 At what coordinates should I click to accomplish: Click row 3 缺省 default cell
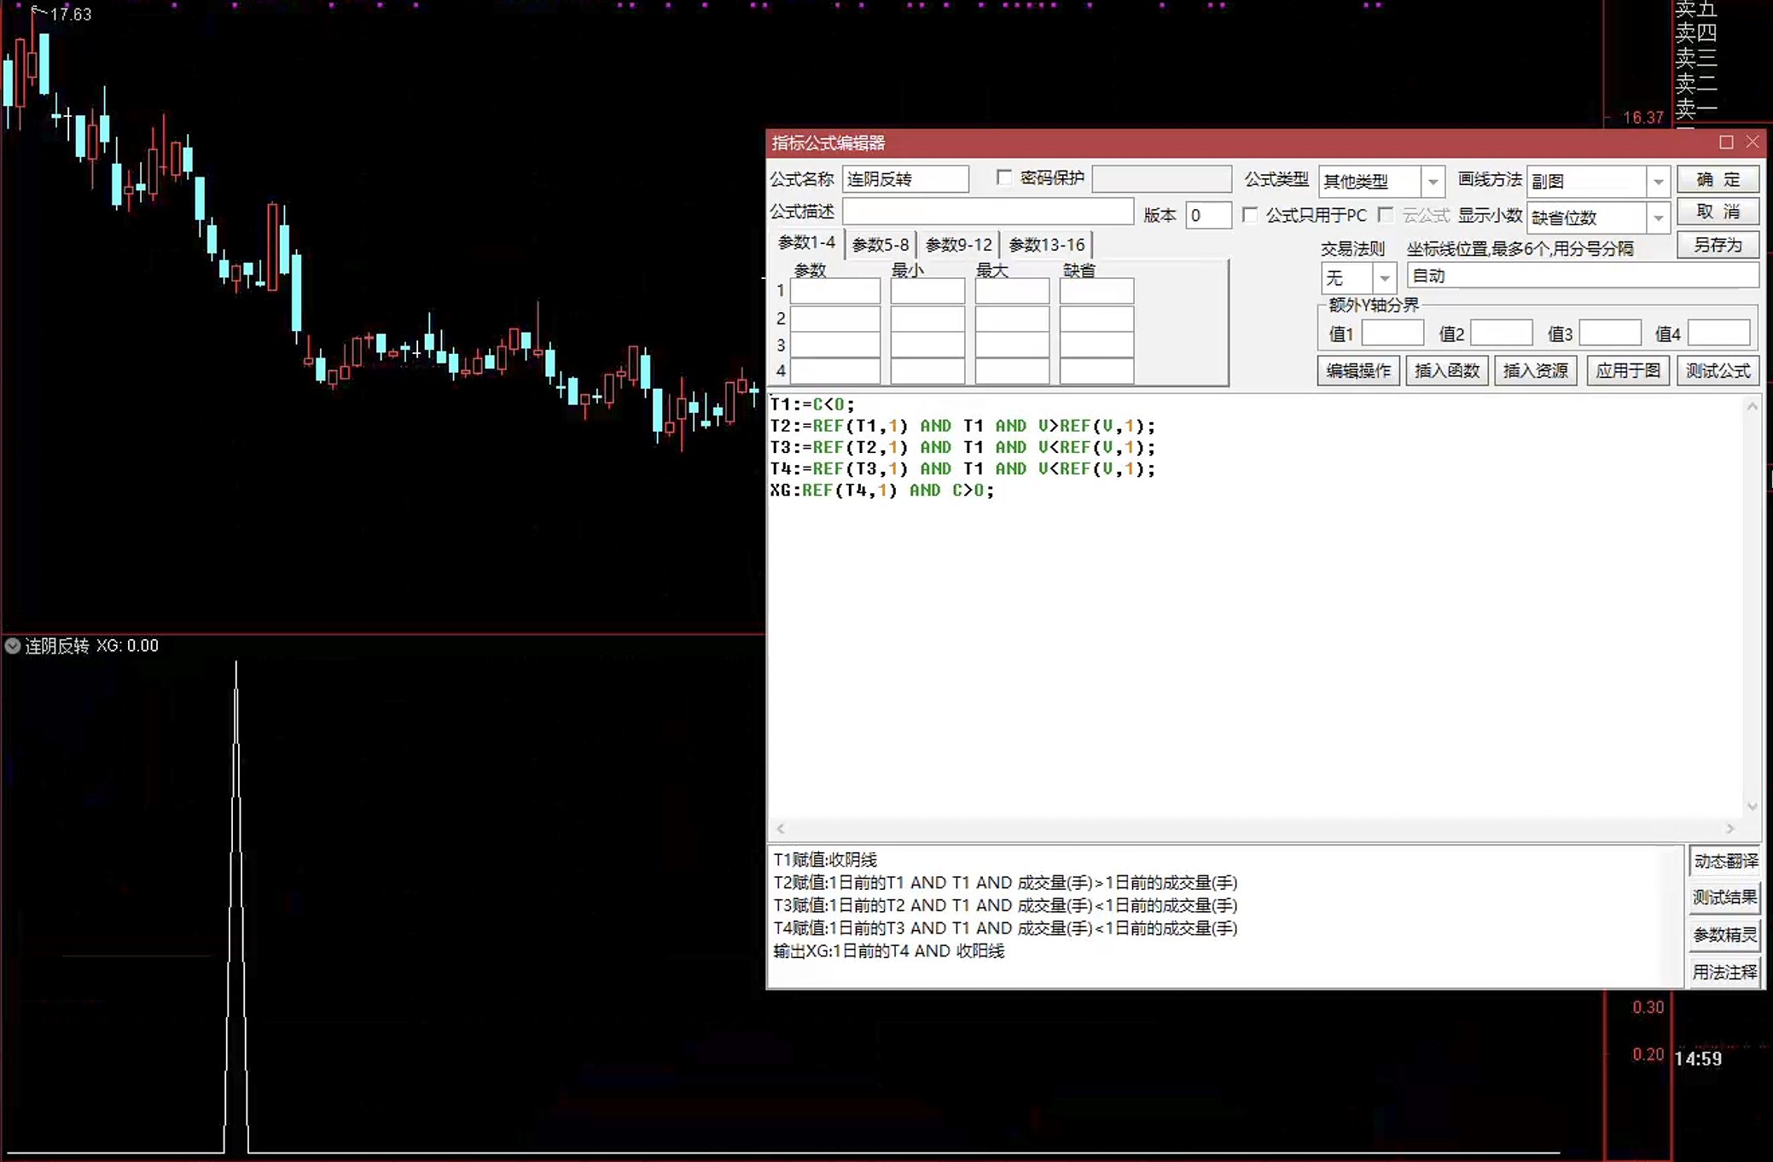[1096, 345]
